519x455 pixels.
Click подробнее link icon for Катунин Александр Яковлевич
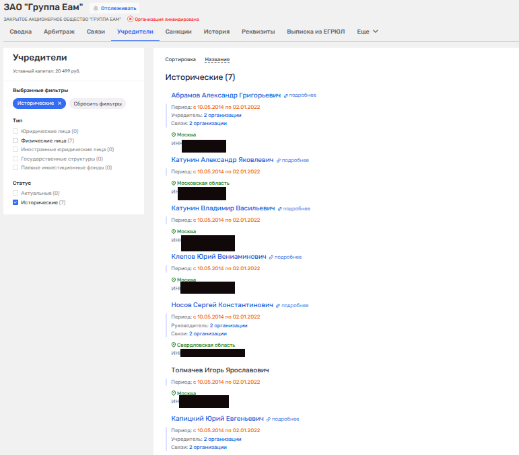279,161
